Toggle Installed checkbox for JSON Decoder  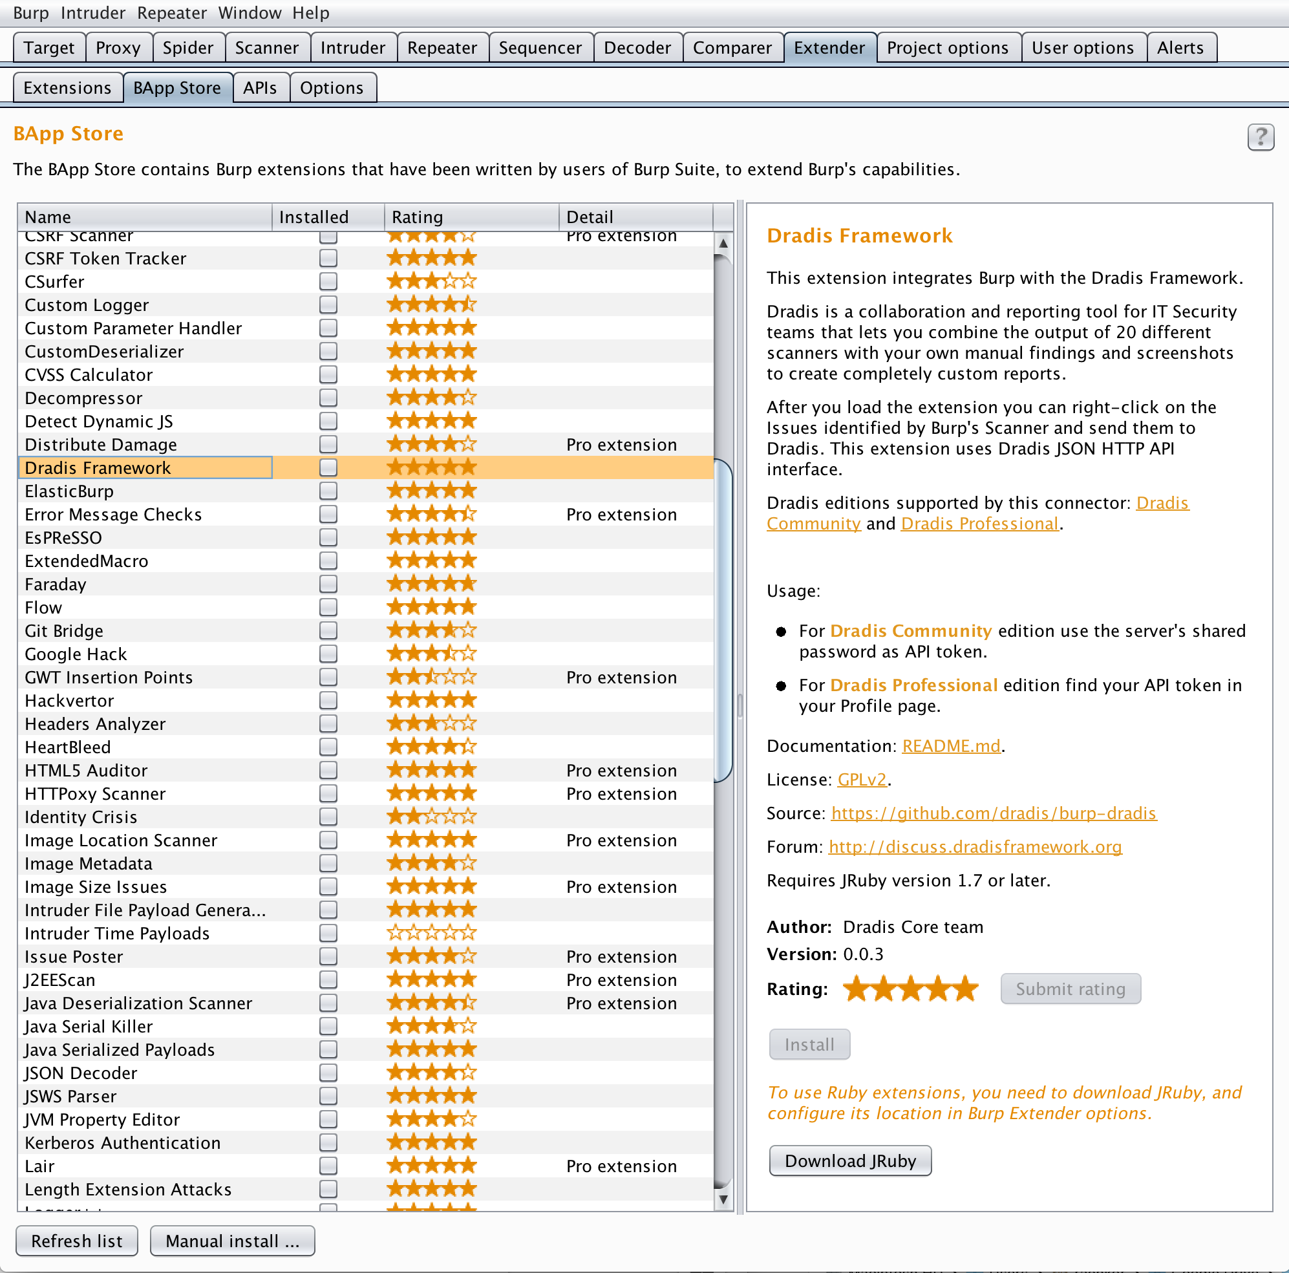(328, 1072)
